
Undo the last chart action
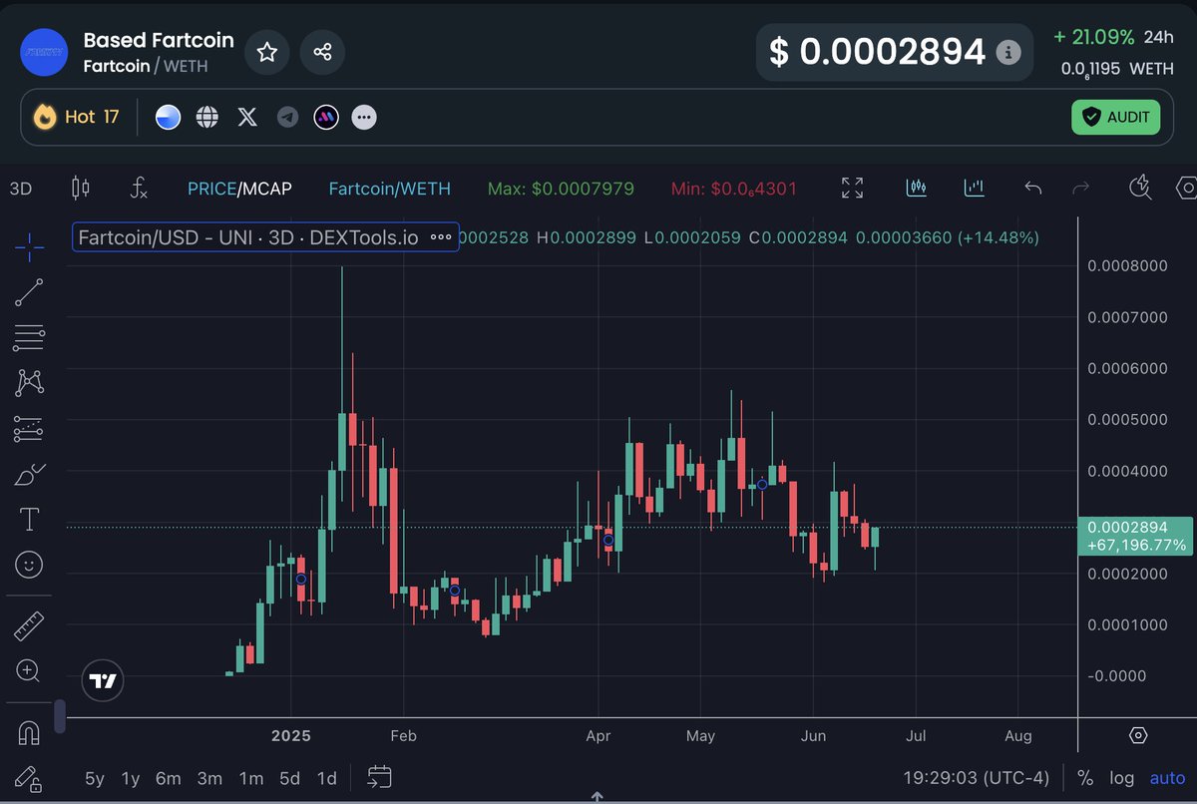(x=1033, y=188)
